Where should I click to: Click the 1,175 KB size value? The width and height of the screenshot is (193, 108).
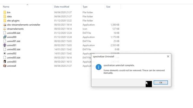[115, 37]
